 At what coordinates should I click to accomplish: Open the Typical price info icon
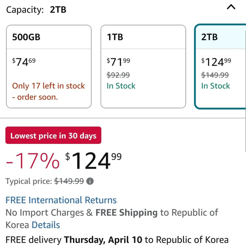click(x=90, y=181)
